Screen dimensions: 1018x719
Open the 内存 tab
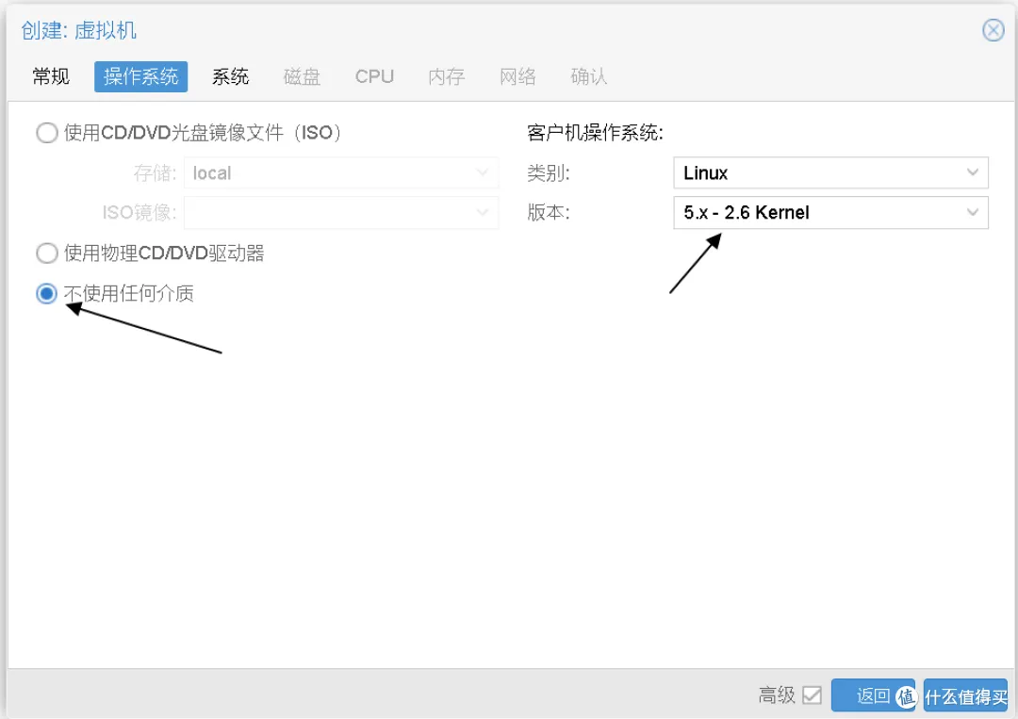[x=446, y=77]
